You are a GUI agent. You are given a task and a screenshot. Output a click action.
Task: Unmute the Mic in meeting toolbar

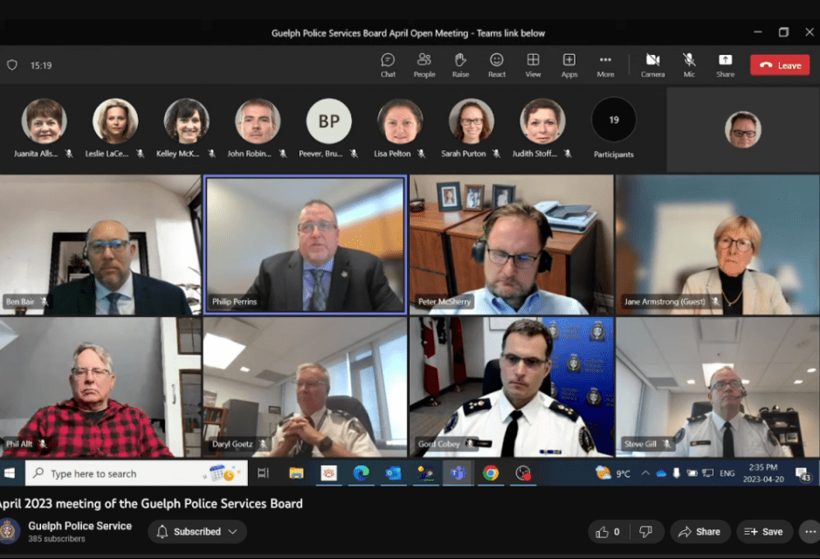click(x=689, y=65)
